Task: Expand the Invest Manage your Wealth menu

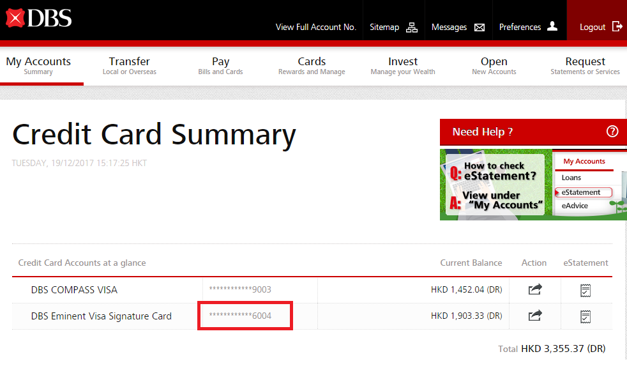Action: [x=403, y=66]
